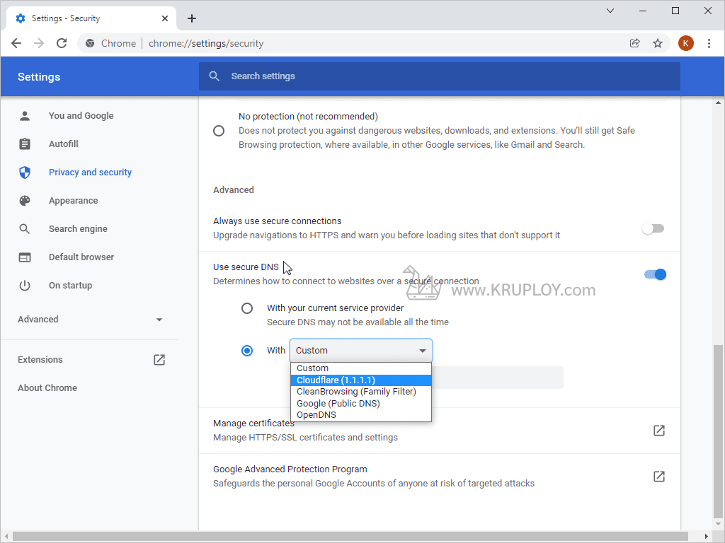Turn off Use secure DNS switch
Screen dimensions: 725x543
(x=655, y=274)
